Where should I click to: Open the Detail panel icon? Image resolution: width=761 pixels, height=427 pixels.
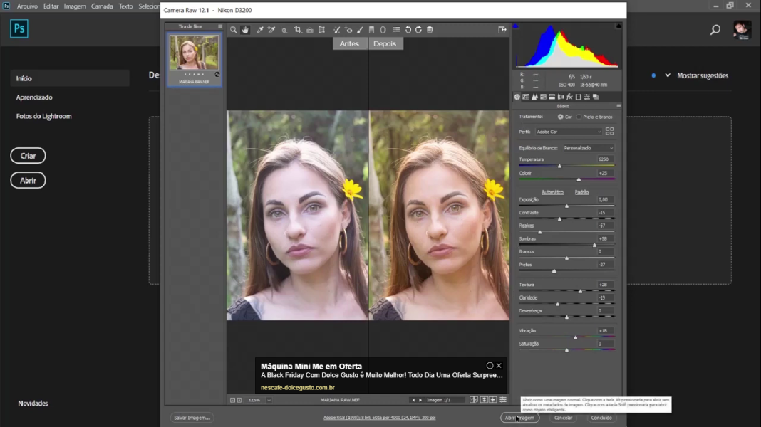coord(534,96)
